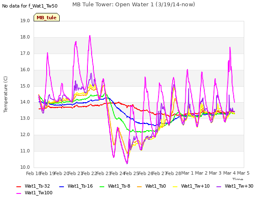Screen dimensions: 269x201
Task: Click the Feb 27 x-axis date label
Action: click(159, 173)
